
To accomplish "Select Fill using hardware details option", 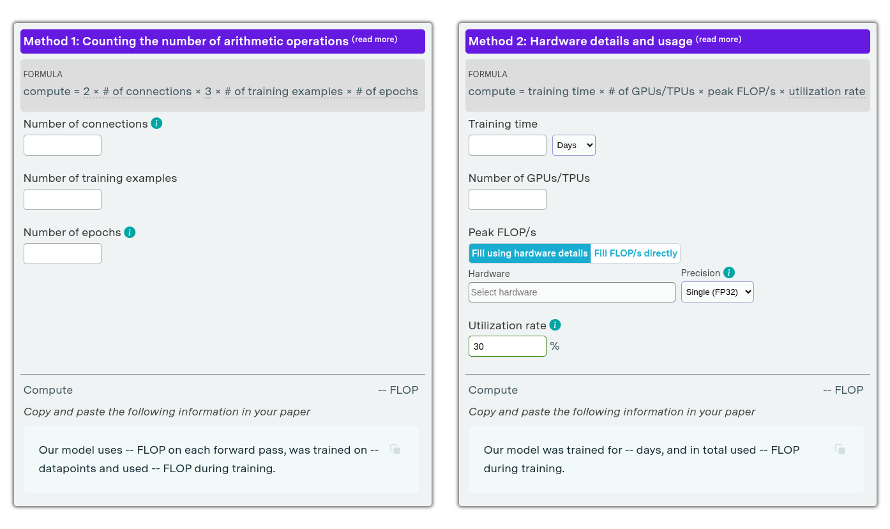I will tap(529, 253).
